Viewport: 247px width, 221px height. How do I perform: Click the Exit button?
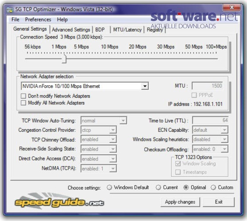219,202
